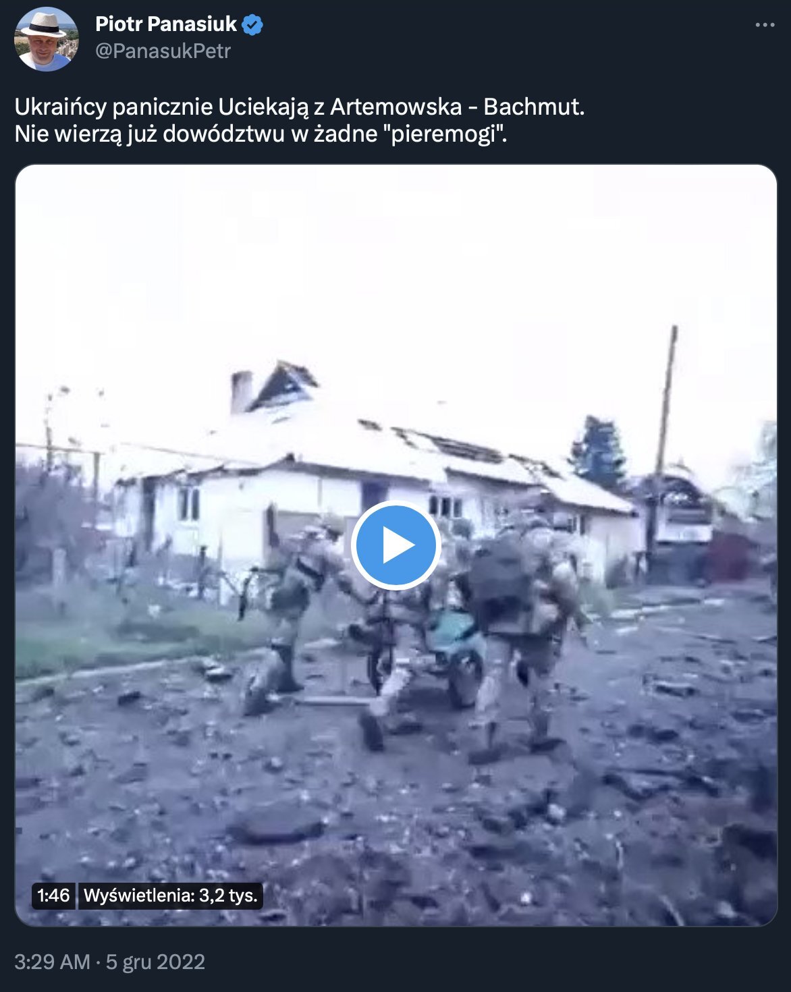Click the blue verified badge icon

click(x=252, y=25)
